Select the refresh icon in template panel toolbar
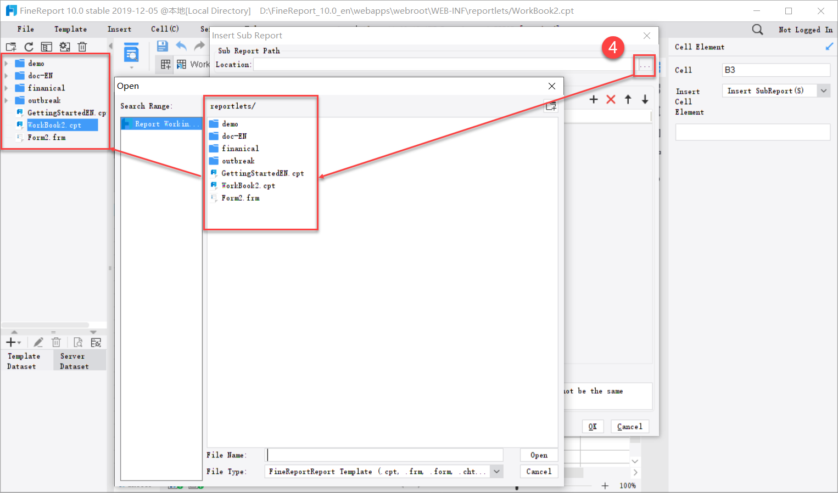The image size is (838, 493). coord(29,47)
